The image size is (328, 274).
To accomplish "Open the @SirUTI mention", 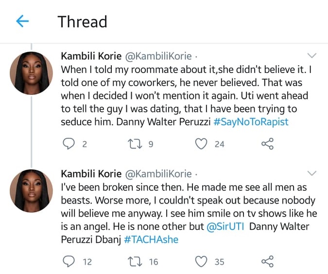I will [228, 227].
